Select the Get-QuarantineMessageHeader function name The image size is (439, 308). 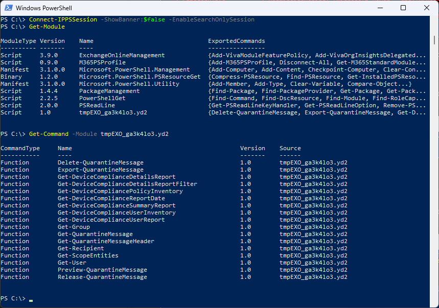click(106, 242)
